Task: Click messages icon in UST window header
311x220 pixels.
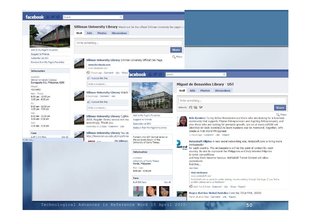Action: coord(155,74)
